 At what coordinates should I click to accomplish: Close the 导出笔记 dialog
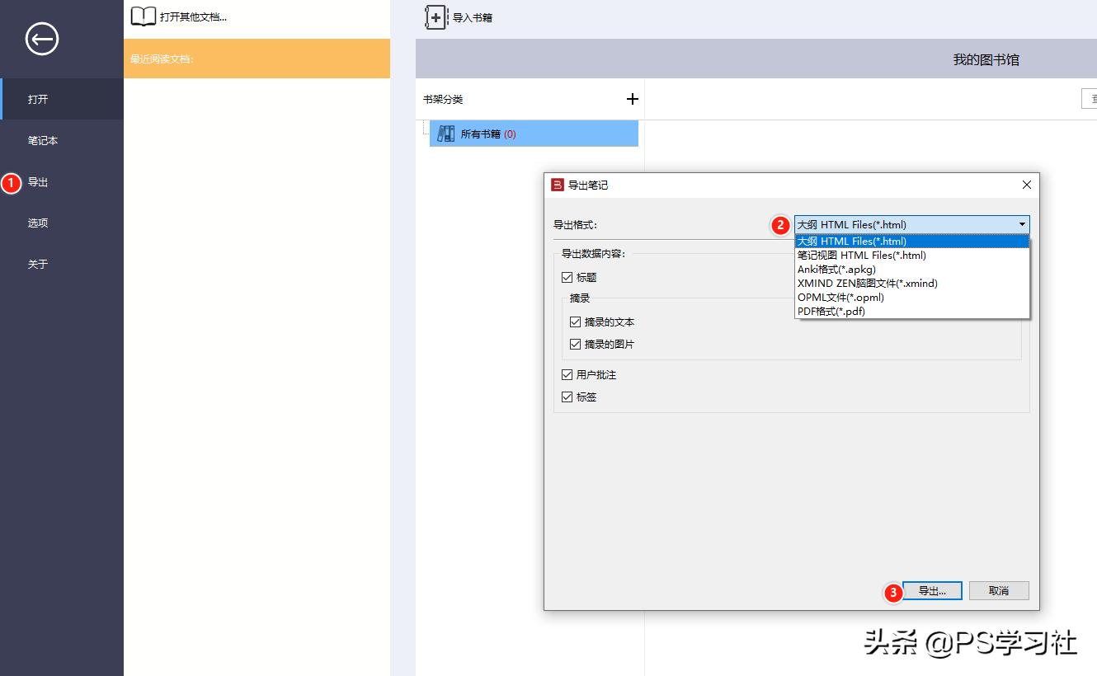pyautogui.click(x=1027, y=185)
